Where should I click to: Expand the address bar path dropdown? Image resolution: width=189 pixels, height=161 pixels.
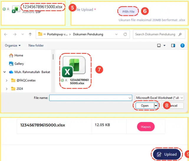click(x=116, y=34)
